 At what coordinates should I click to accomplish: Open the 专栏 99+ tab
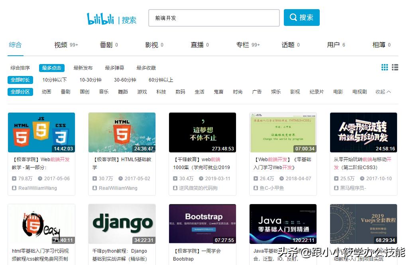coord(248,45)
